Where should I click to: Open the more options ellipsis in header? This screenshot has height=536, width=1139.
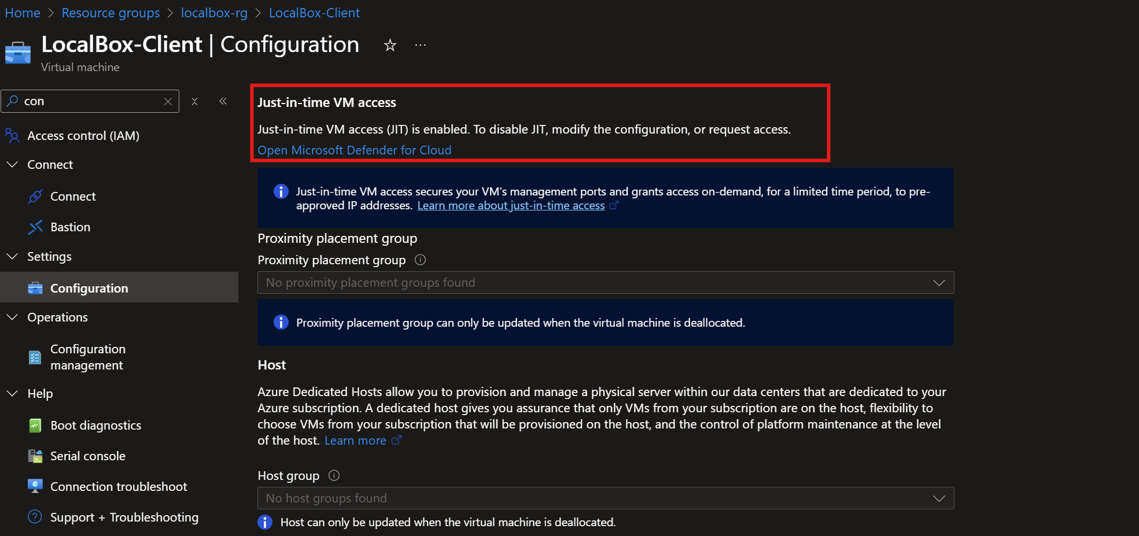coord(421,45)
